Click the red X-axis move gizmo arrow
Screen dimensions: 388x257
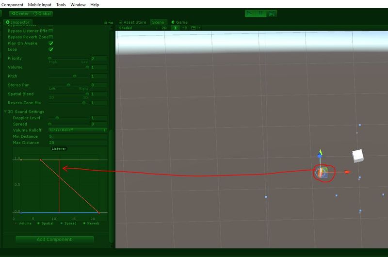tap(348, 172)
